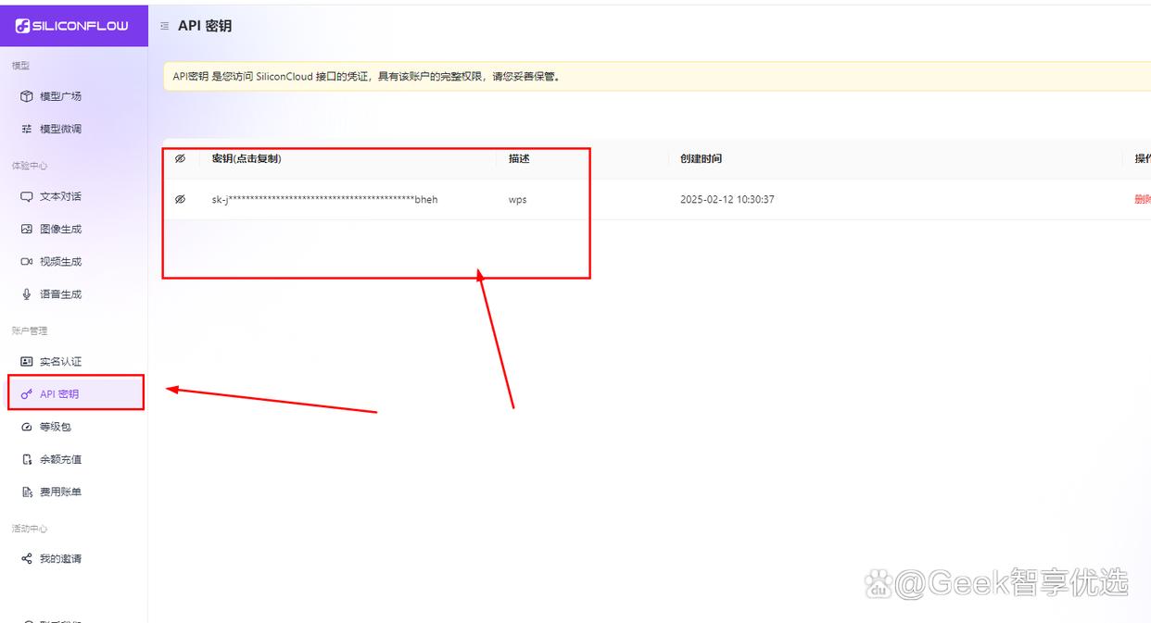Open 模型广场 menu item

pos(74,96)
